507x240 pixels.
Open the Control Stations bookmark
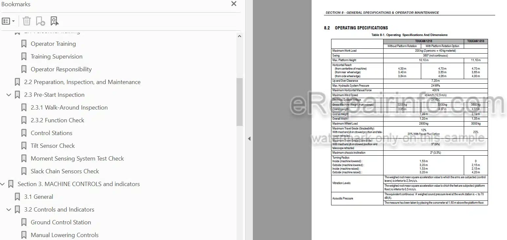(51, 133)
